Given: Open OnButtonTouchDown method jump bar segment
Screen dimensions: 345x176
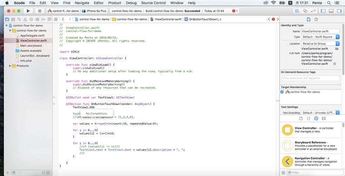Looking at the screenshot, I should pos(203,19).
